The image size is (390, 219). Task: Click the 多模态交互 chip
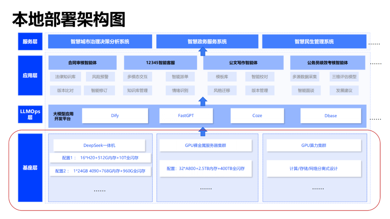138,77
